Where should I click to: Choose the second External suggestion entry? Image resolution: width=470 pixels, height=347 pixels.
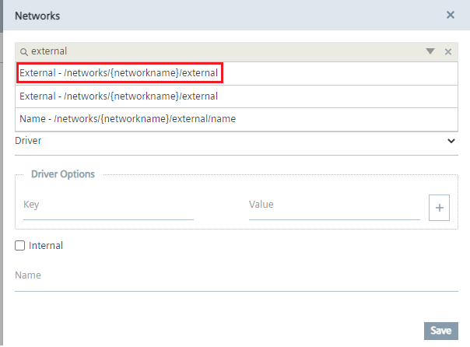[119, 97]
